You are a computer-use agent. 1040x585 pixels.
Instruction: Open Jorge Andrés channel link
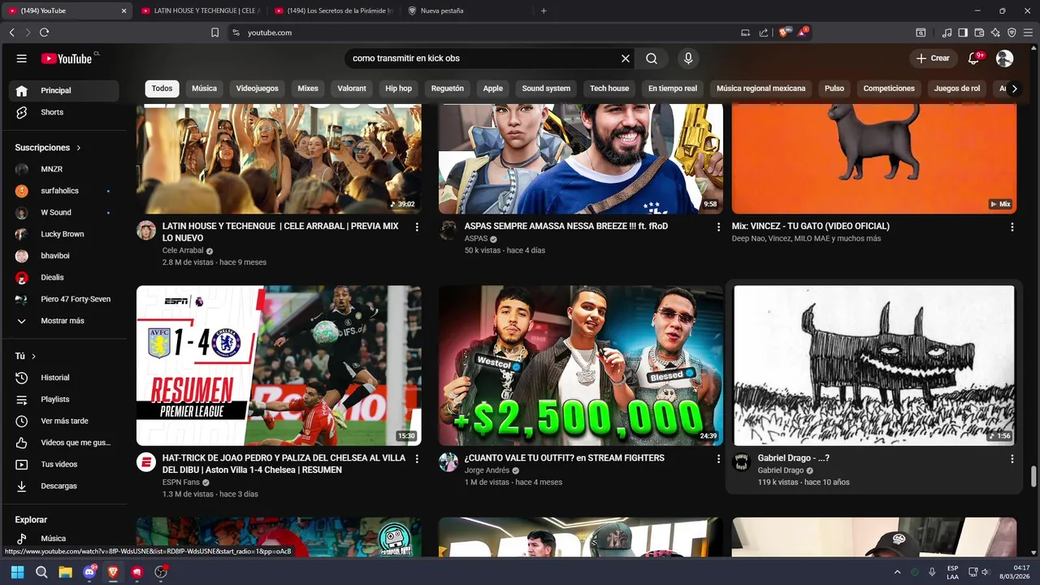tap(487, 470)
